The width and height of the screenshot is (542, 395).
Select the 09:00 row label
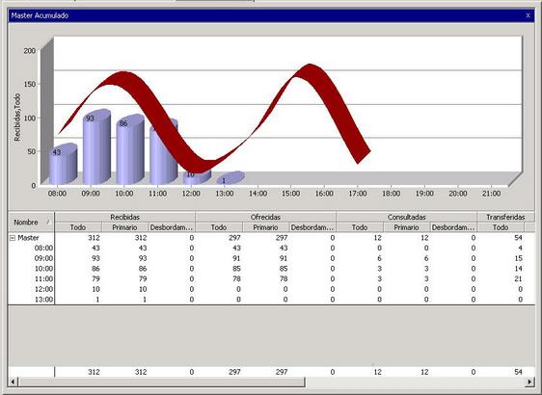tap(43, 258)
